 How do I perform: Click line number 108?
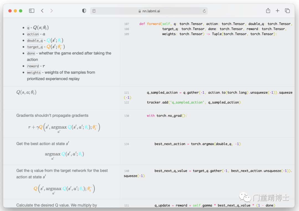click(127, 29)
